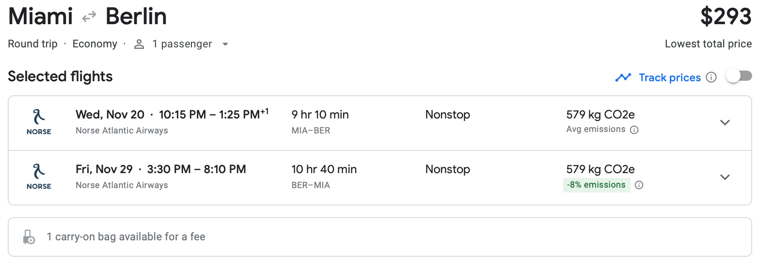
Task: Enable the Track prices toggle switch
Action: [739, 76]
